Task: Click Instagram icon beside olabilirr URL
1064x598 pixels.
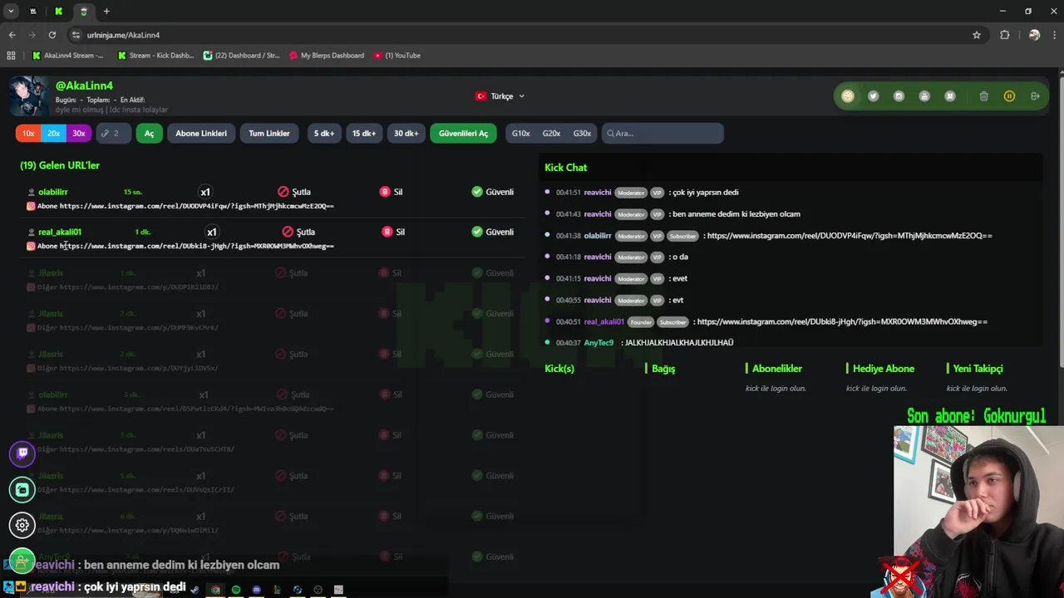Action: point(31,206)
